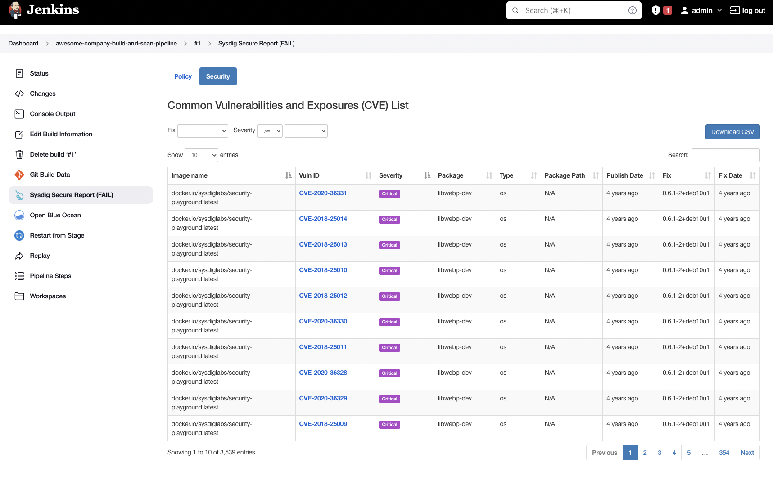The image size is (773, 485).
Task: Go to results page 354
Action: coord(724,453)
